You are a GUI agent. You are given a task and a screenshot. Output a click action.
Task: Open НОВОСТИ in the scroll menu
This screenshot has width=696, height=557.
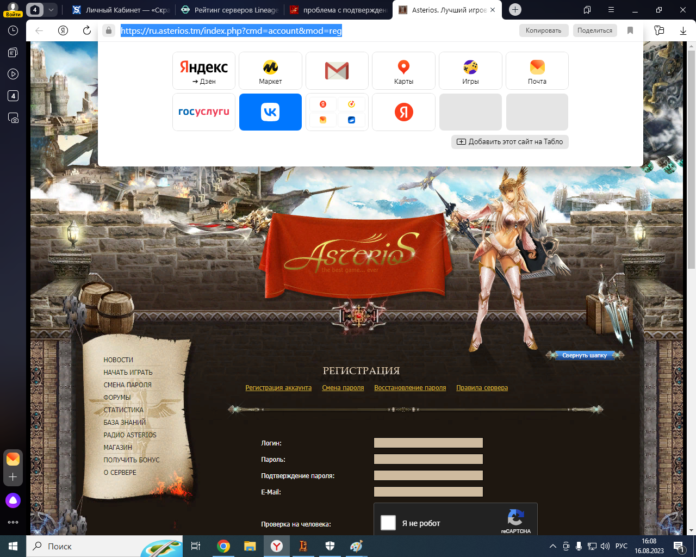pyautogui.click(x=119, y=360)
